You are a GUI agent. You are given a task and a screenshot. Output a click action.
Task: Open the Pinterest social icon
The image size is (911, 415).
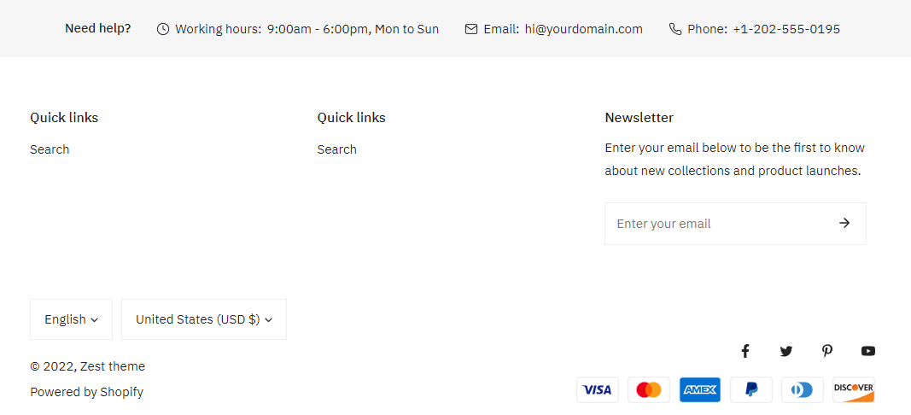click(x=827, y=351)
